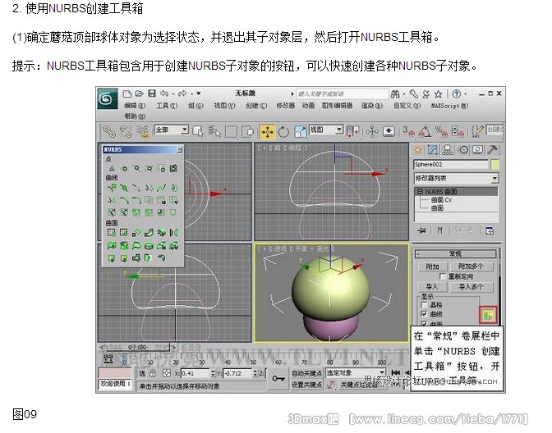This screenshot has width=552, height=433.
Task: Open the 编辑(E) menu
Action: point(135,106)
